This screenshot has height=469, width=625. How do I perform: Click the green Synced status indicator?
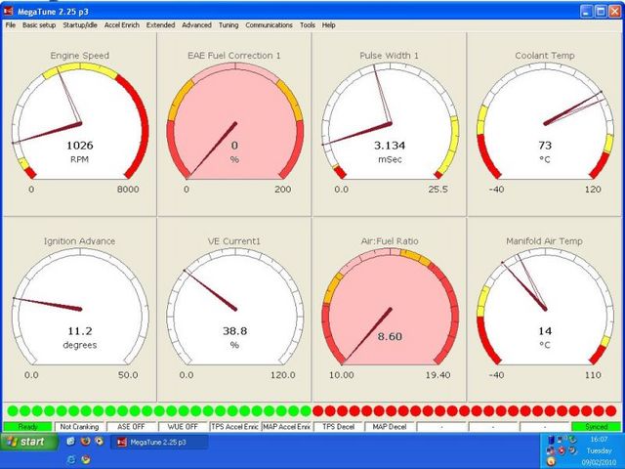coord(596,427)
